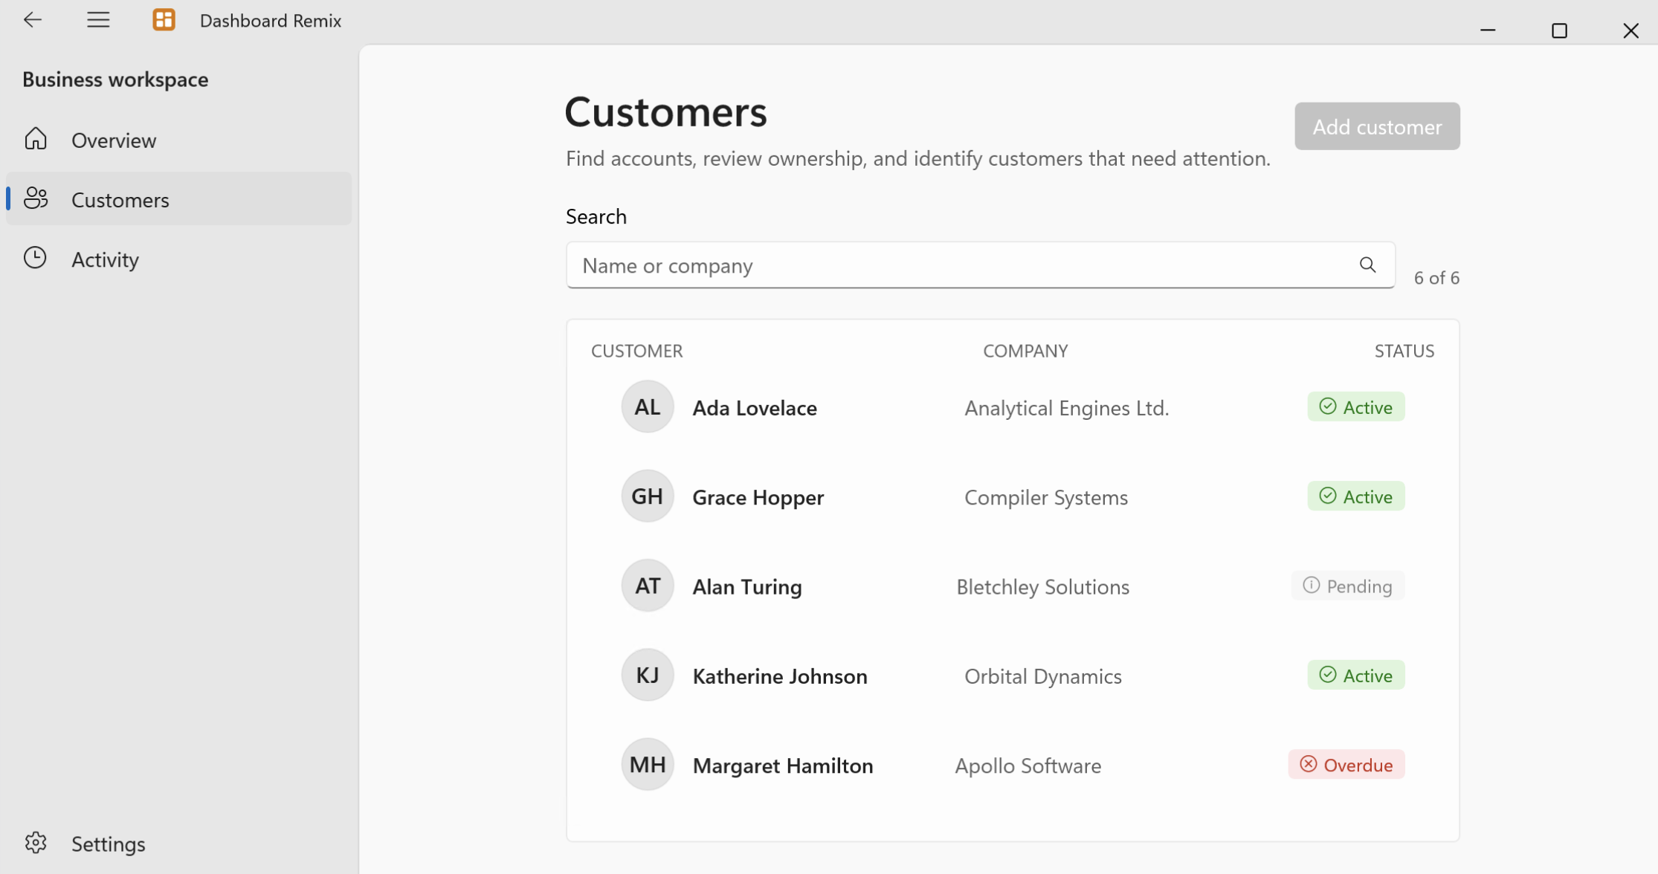Screen dimensions: 1658x874
Task: Select the Alan Turing customer name
Action: point(747,586)
